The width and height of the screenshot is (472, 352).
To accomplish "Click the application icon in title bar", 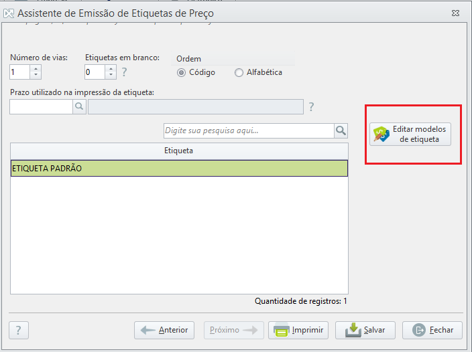I will pyautogui.click(x=9, y=13).
